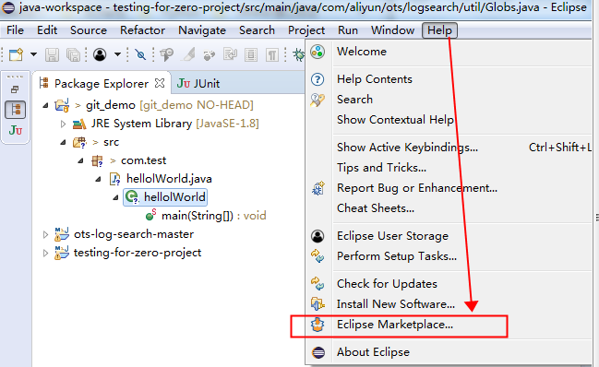
Task: Collapse the src folder node
Action: pyautogui.click(x=63, y=142)
